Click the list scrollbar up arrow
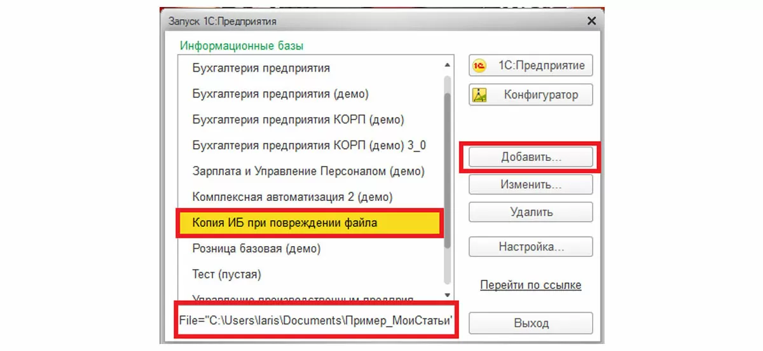This screenshot has height=351, width=763. point(448,64)
